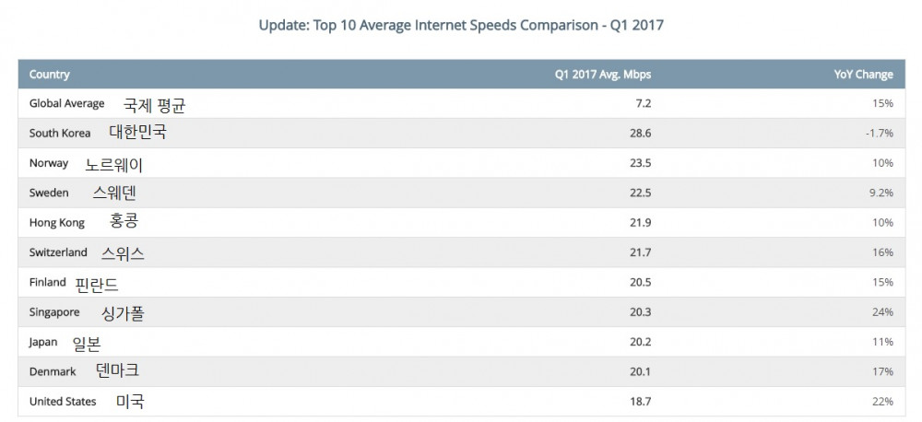
Task: Click the Norway country name
Action: (x=49, y=163)
